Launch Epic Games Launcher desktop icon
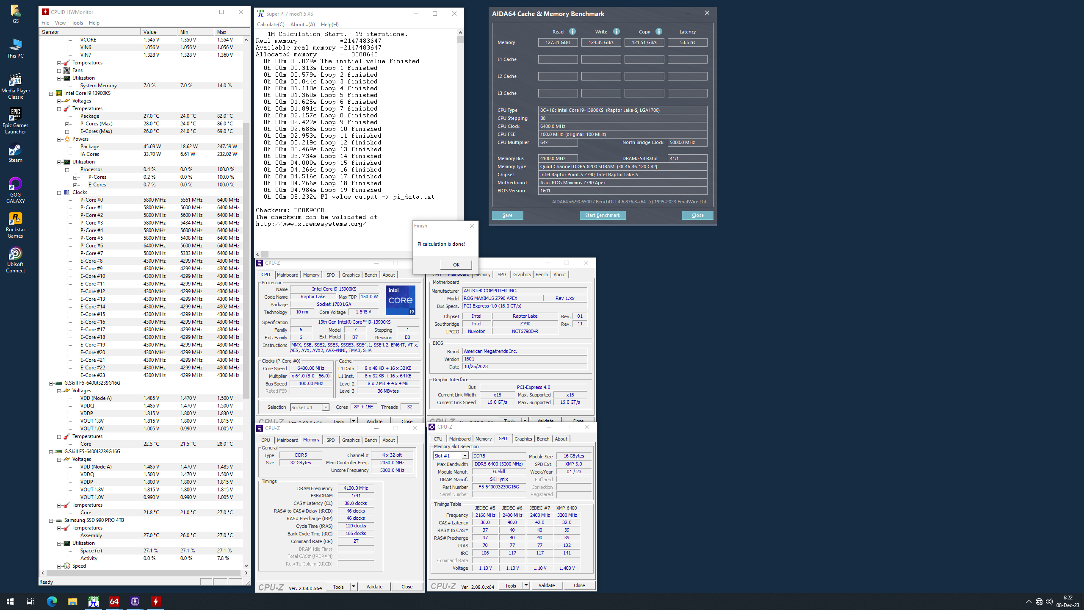This screenshot has width=1084, height=610. pos(15,121)
